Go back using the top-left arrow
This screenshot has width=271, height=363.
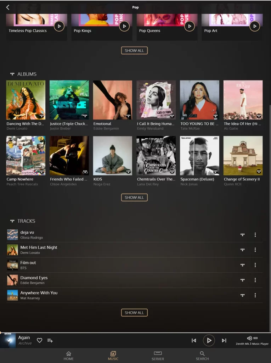[8, 7]
